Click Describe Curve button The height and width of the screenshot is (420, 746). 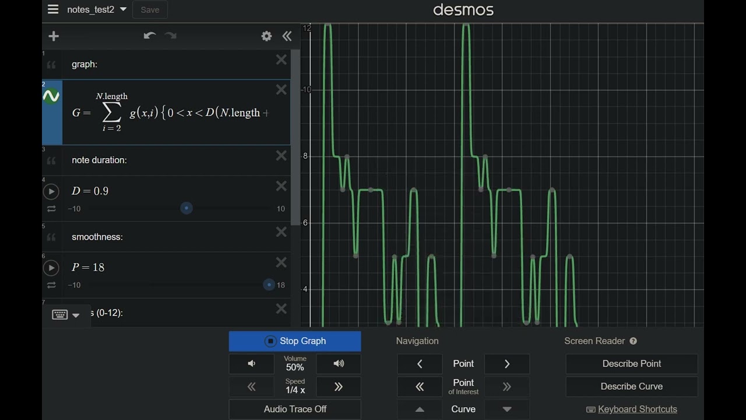pyautogui.click(x=632, y=386)
